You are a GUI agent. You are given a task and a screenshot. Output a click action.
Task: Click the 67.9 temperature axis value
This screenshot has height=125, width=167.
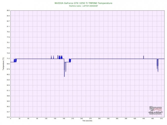click(x=8, y=69)
